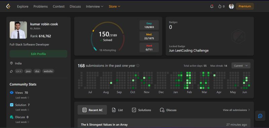Click the Discuss chat bubbles icon
This screenshot has height=128, width=269.
(11, 117)
